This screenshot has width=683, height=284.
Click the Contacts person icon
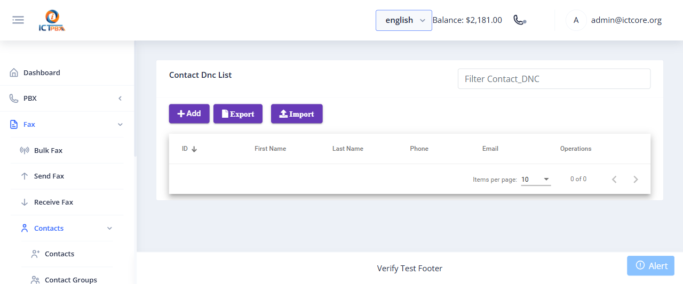[25, 228]
